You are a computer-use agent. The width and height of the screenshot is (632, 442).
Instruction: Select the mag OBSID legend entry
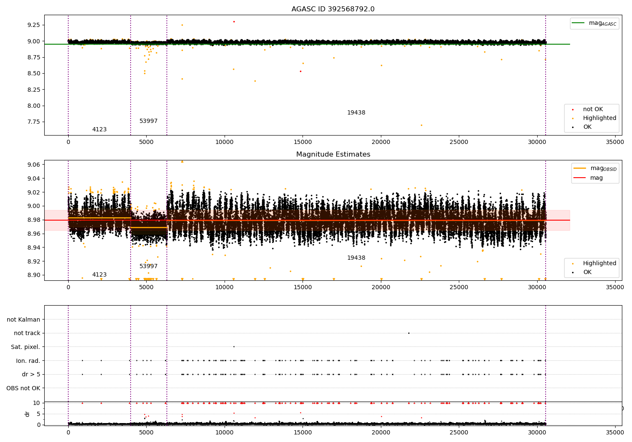tap(595, 168)
